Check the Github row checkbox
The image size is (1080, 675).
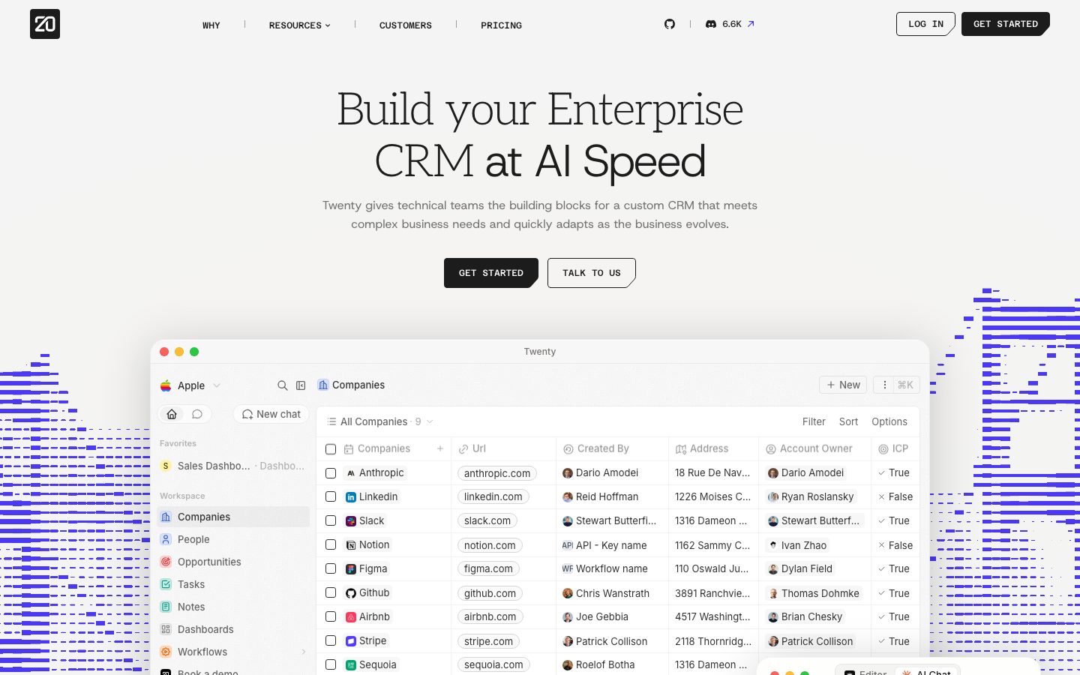pos(331,593)
